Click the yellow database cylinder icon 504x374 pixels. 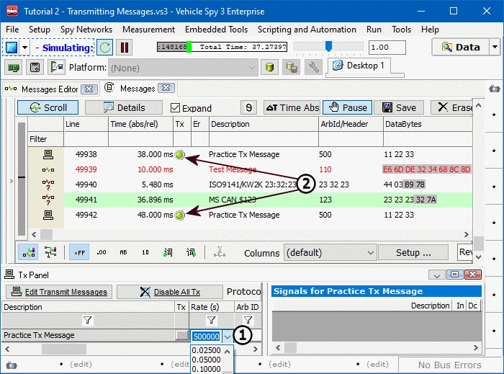(269, 68)
